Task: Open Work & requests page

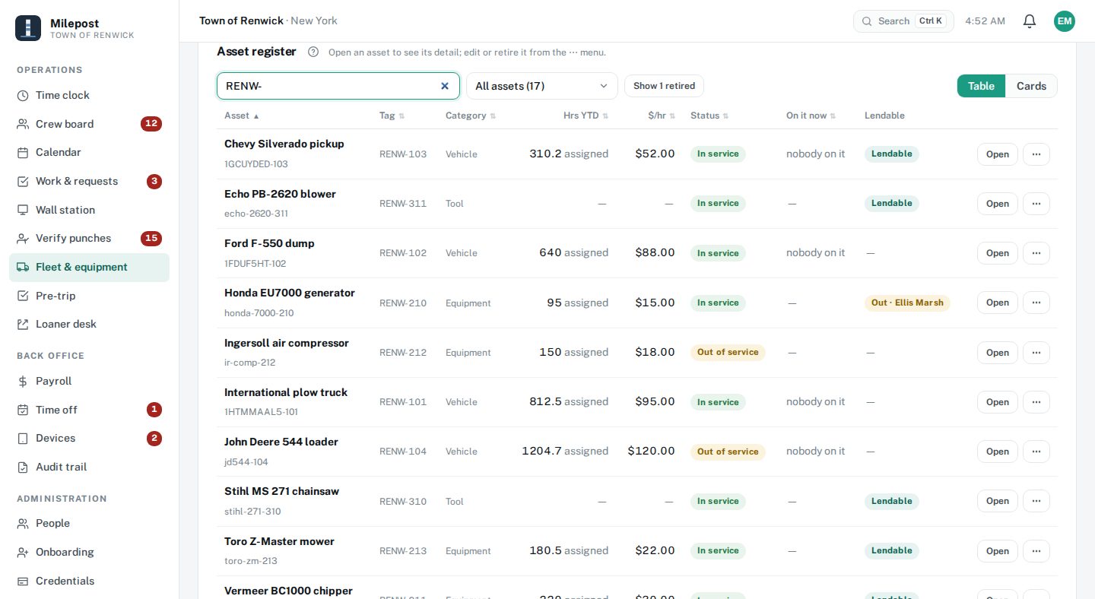Action: [x=89, y=181]
